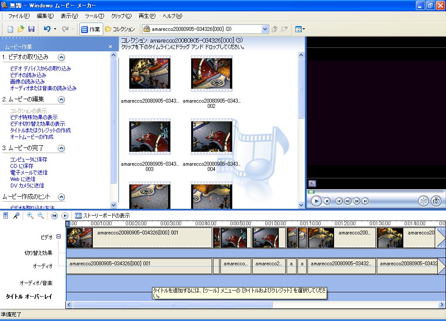
Task: Select clip thumbnail labeled 003
Action: click(150, 137)
